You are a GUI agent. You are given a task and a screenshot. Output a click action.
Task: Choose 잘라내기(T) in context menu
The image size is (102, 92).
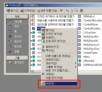[59, 47]
